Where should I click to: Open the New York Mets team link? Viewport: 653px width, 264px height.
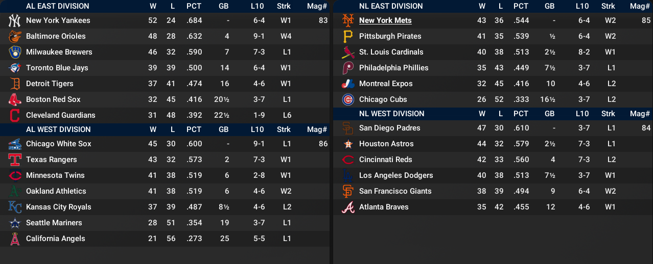point(385,21)
